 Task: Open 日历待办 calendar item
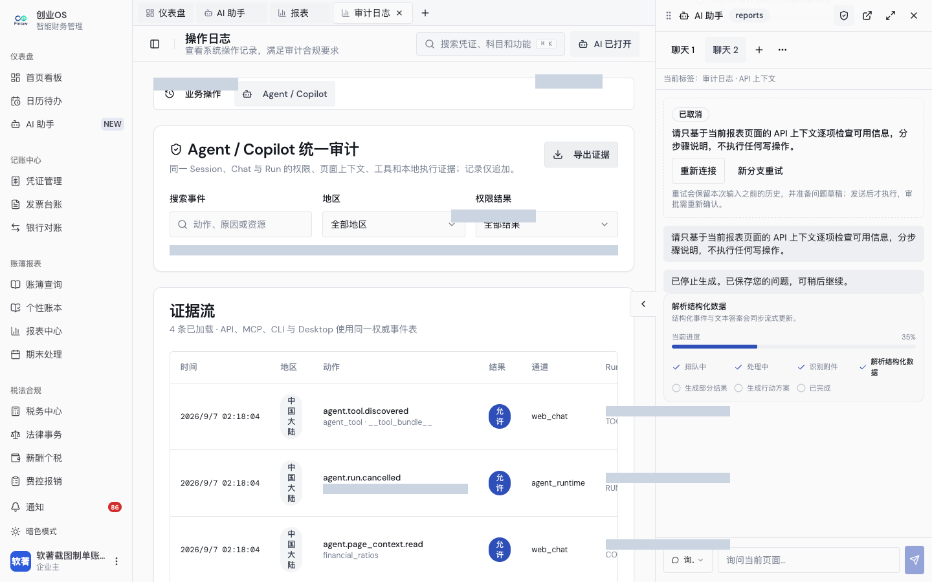pyautogui.click(x=66, y=101)
